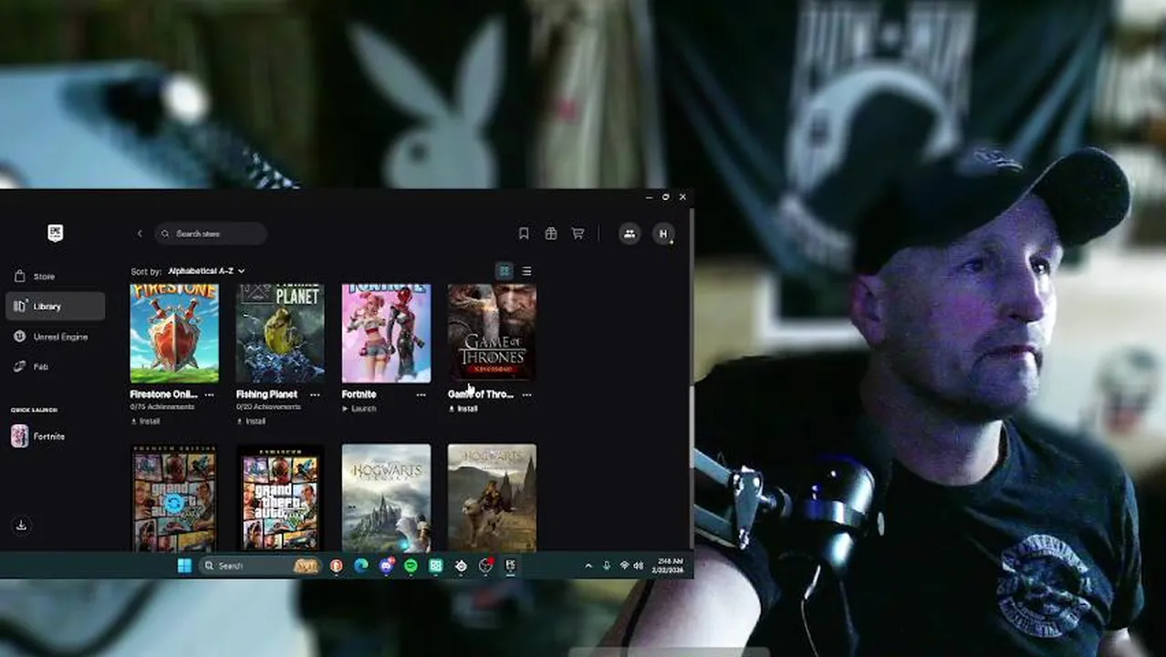Screen dimensions: 1166x657
Task: Open Fishing Planet game cover
Action: click(280, 333)
